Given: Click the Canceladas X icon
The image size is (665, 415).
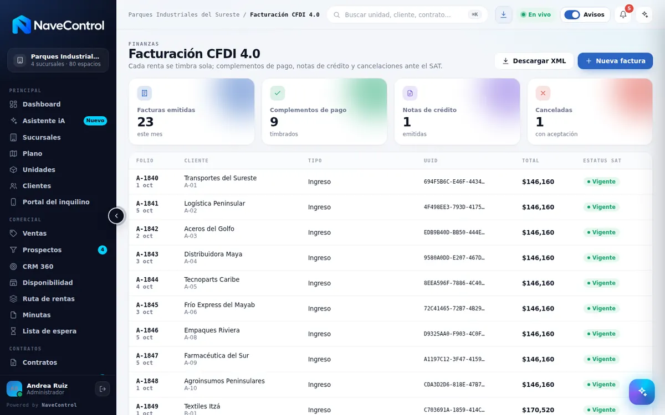Looking at the screenshot, I should [x=543, y=93].
